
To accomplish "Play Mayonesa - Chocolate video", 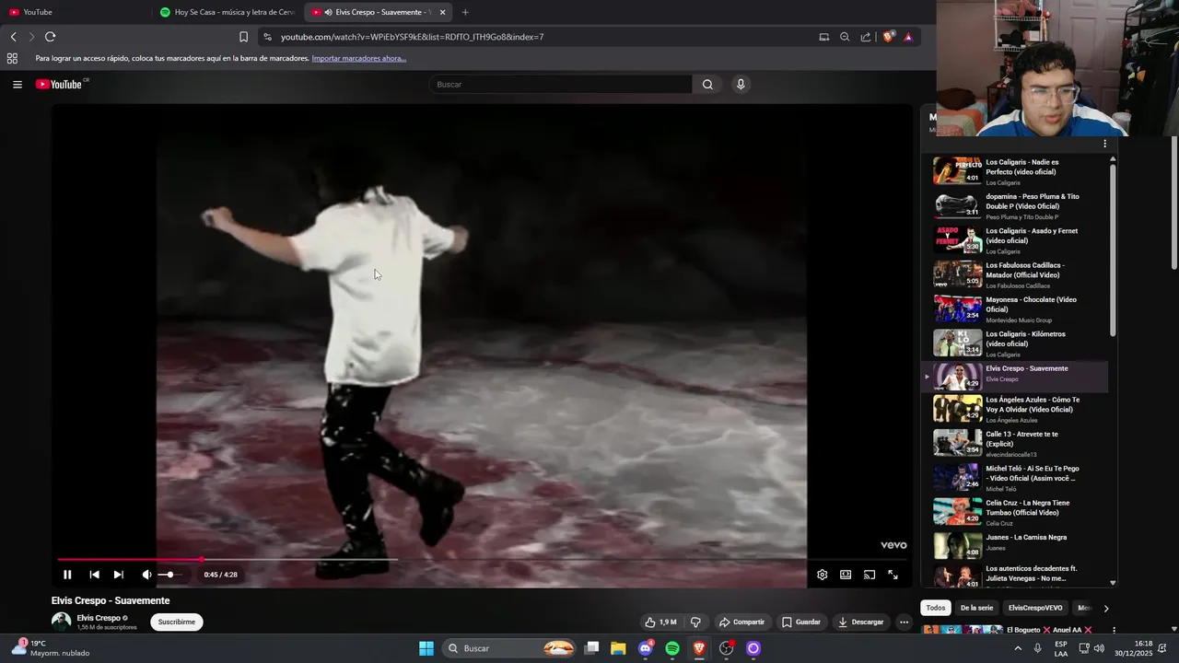I will [x=1016, y=308].
